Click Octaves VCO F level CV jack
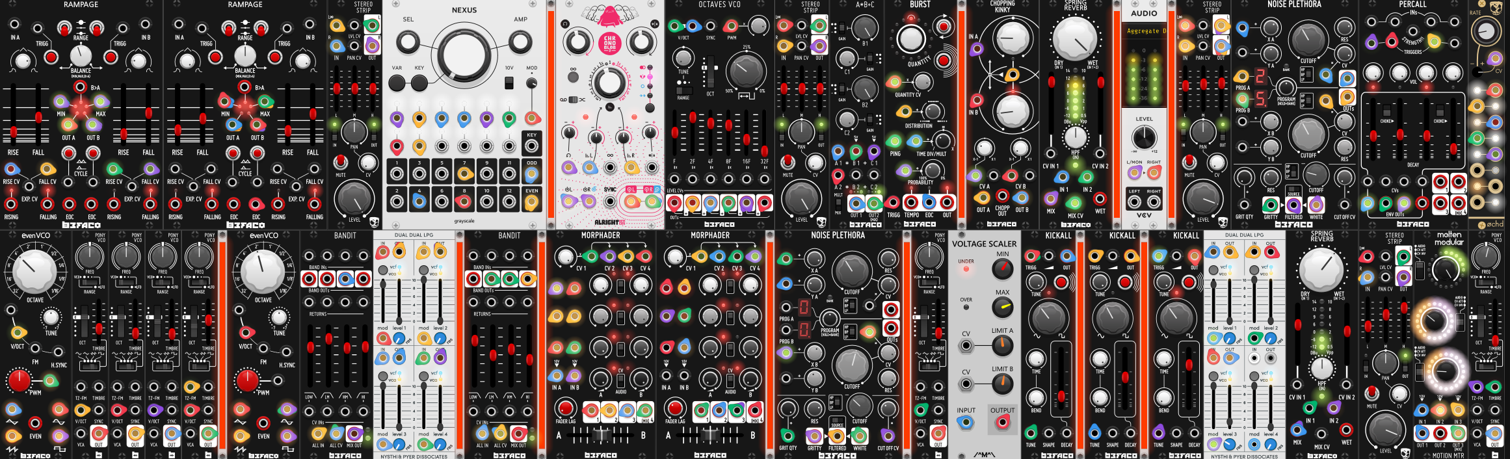Image resolution: width=1510 pixels, height=459 pixels. [674, 179]
